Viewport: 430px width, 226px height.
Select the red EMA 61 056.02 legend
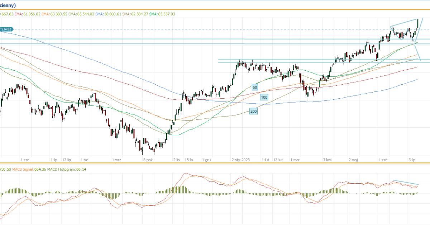pyautogui.click(x=27, y=14)
